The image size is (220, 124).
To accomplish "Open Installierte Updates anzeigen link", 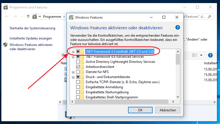I will tap(31, 38).
